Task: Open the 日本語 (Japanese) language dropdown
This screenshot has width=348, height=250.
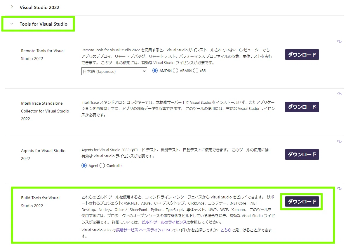Action: [x=114, y=71]
